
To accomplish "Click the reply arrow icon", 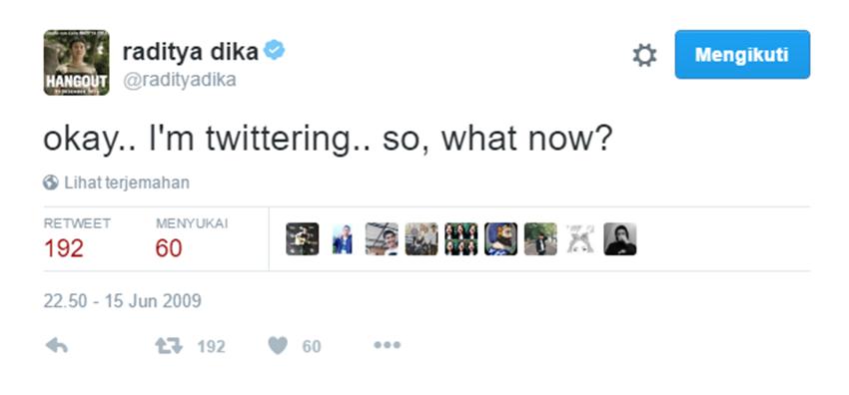I will point(56,345).
